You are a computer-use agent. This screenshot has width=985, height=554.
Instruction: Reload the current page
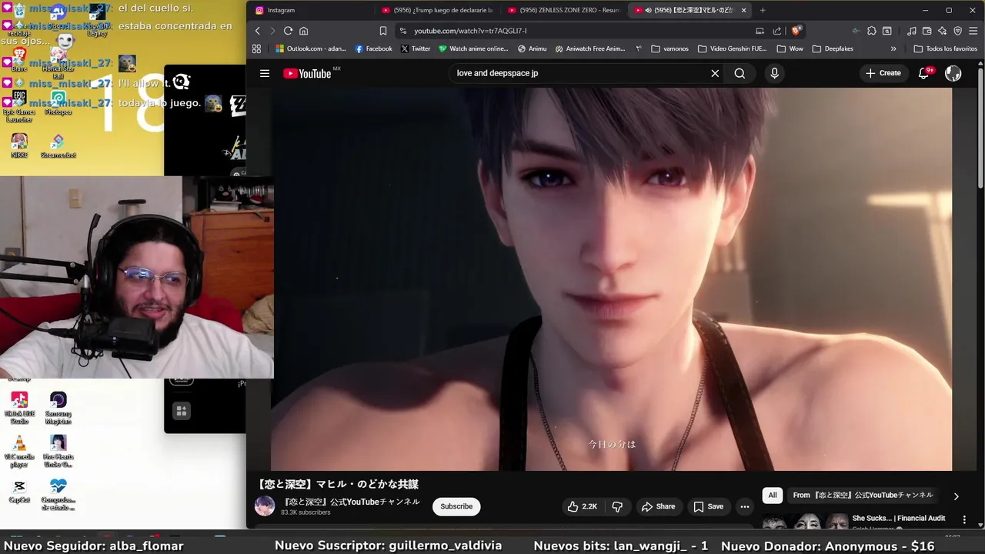tap(288, 31)
